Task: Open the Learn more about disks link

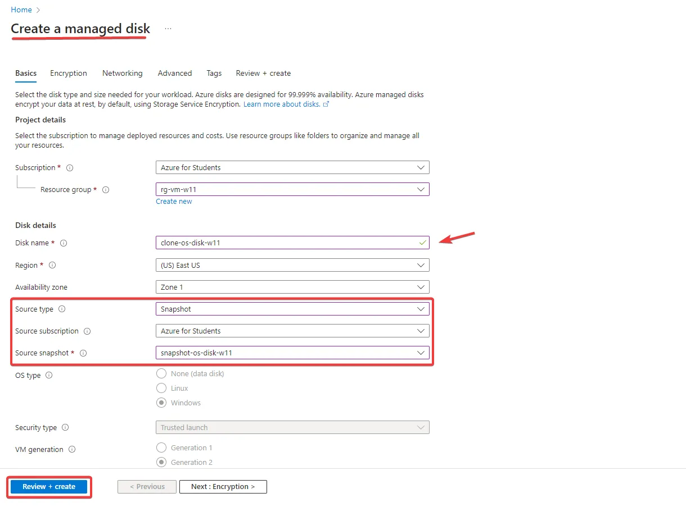Action: point(286,104)
